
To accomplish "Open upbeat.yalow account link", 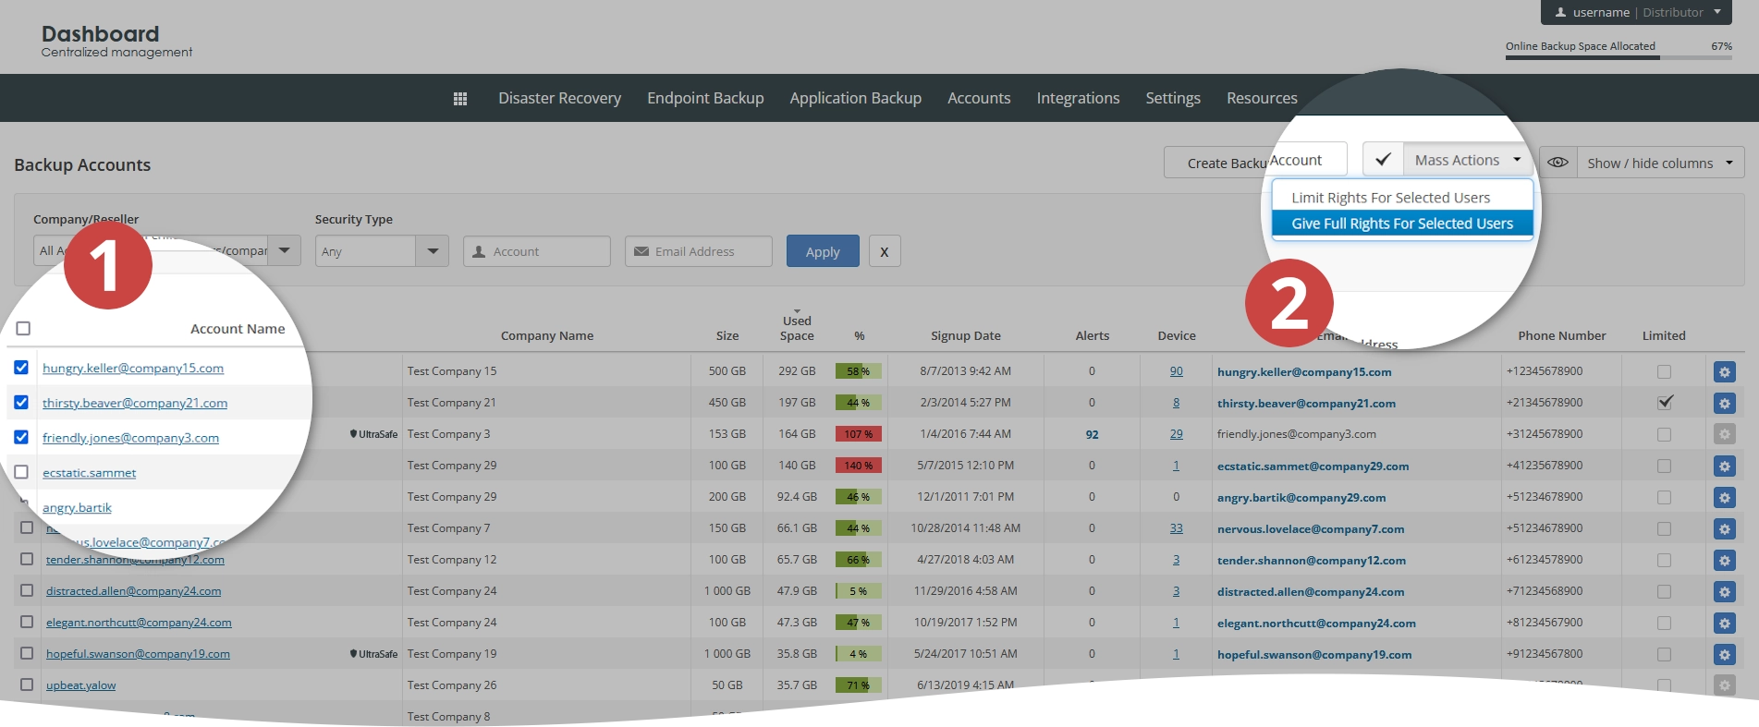I will 80,685.
